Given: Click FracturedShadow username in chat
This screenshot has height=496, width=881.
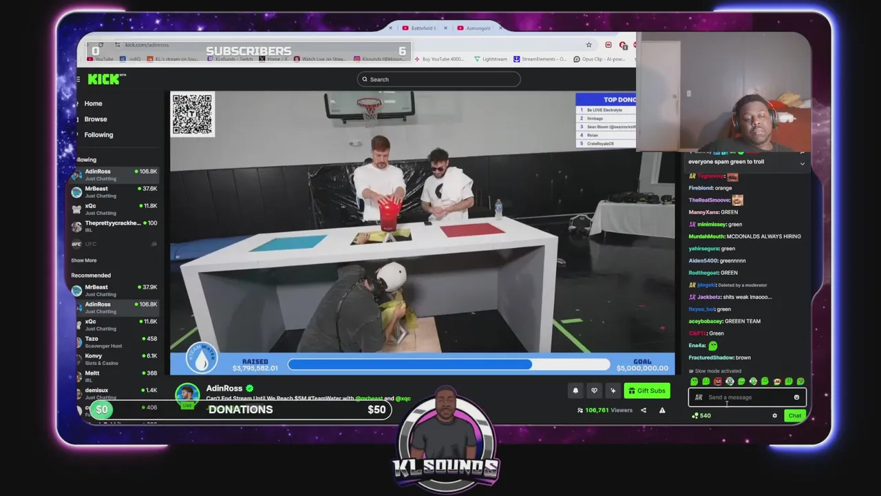Looking at the screenshot, I should (711, 358).
